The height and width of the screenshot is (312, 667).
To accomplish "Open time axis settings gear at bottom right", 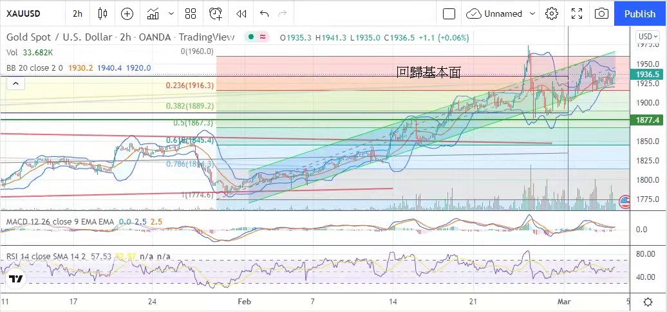I will click(x=648, y=301).
